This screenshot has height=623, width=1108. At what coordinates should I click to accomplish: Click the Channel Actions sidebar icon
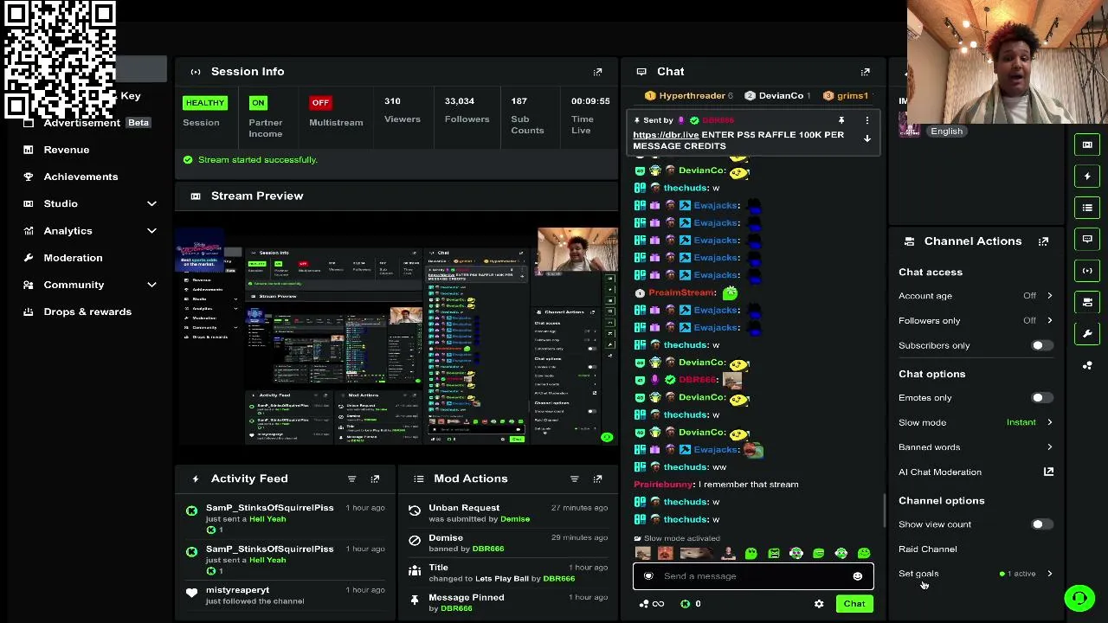click(x=1087, y=302)
